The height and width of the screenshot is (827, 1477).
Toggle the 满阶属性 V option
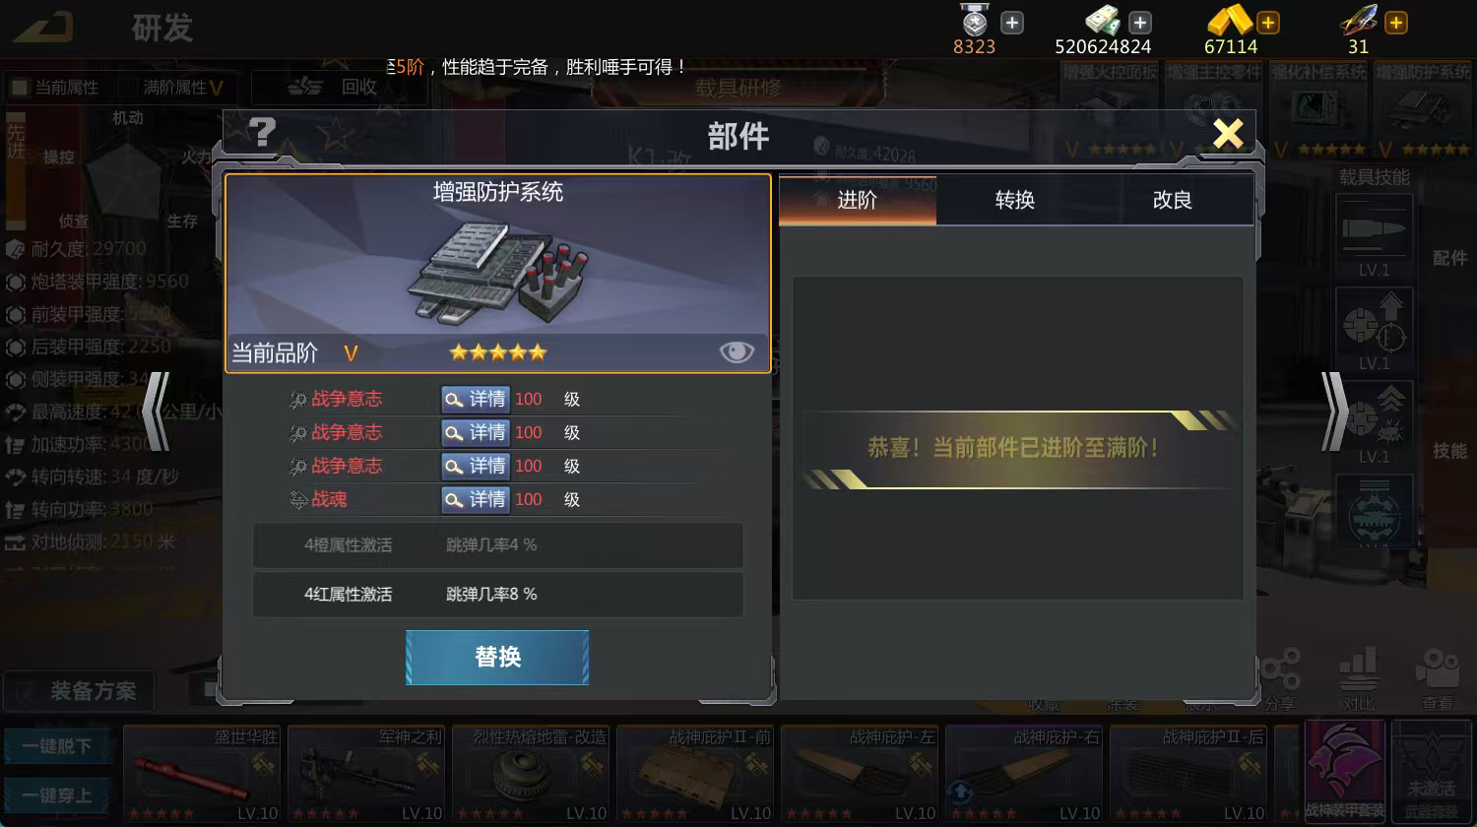pyautogui.click(x=183, y=88)
